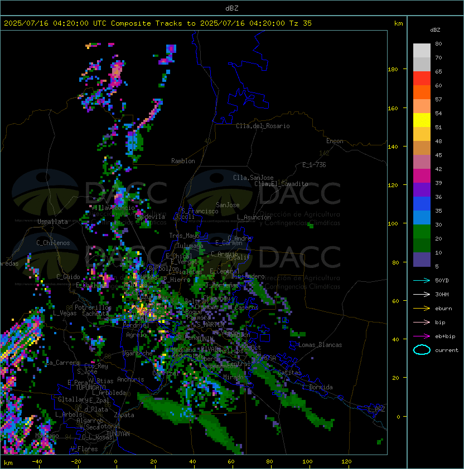The image size is (464, 469).
Task: Pick the bright yellow swatch between 54 and 51
Action: (422, 120)
